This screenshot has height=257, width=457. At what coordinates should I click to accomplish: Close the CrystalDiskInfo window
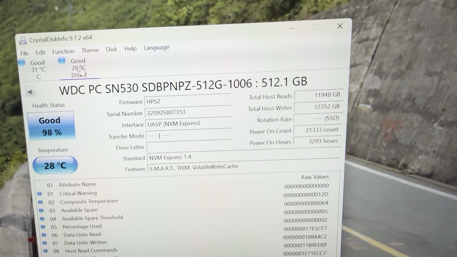[340, 26]
